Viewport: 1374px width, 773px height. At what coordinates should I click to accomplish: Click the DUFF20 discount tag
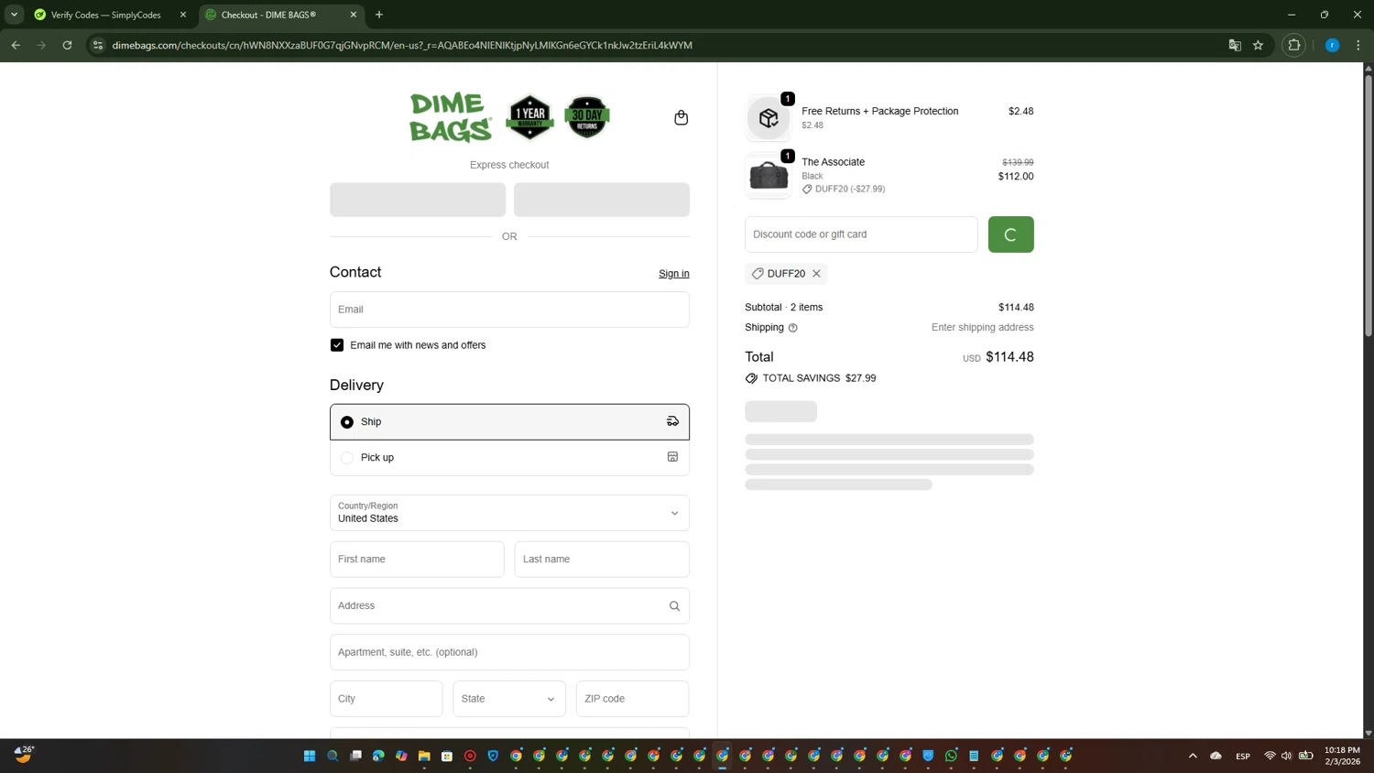pyautogui.click(x=786, y=274)
